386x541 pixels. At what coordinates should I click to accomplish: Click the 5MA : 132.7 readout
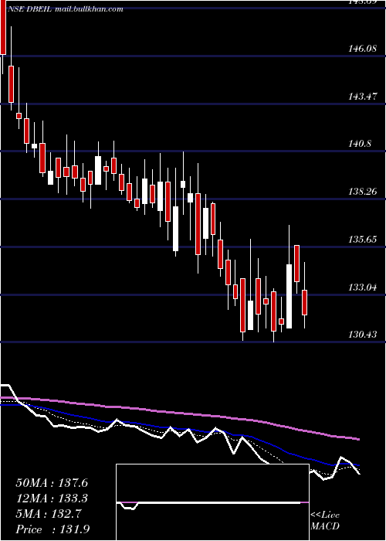point(49,514)
